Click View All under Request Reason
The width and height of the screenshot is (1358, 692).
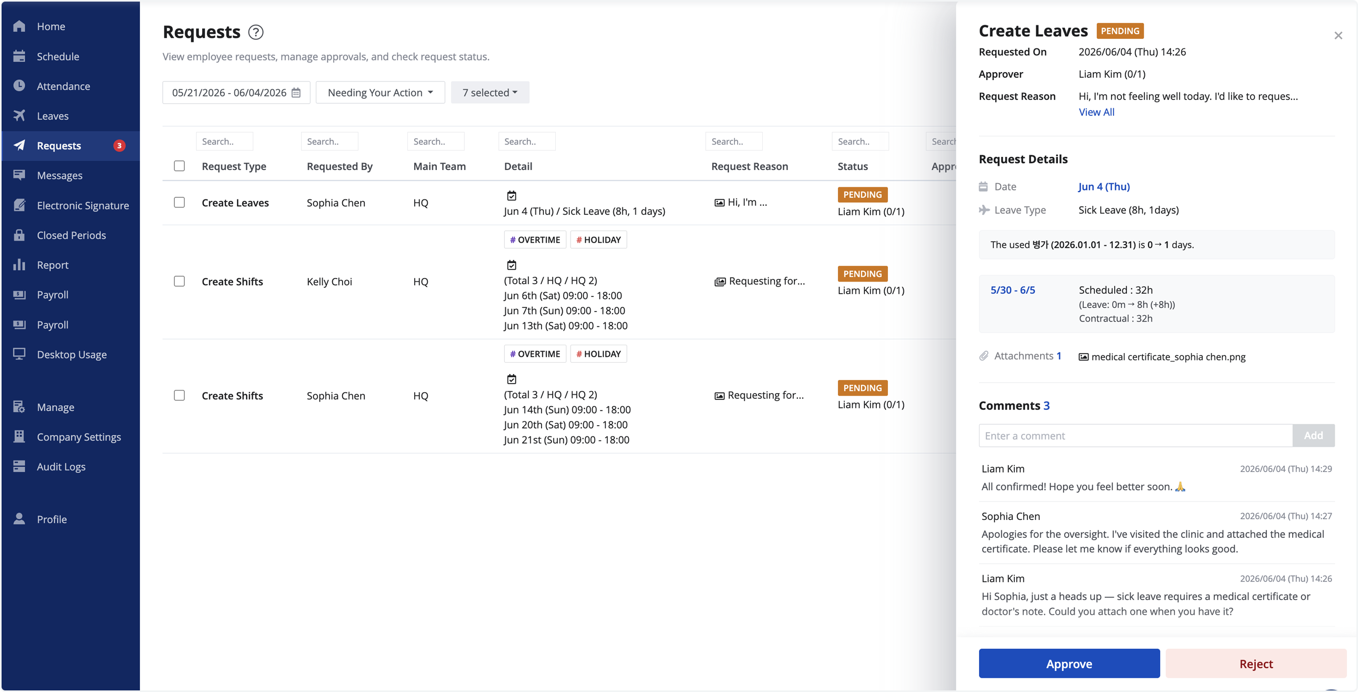click(1096, 112)
